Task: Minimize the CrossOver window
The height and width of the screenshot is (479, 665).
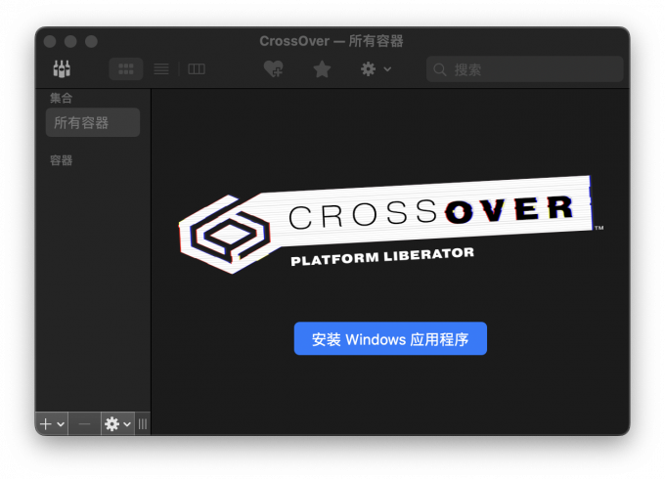Action: 70,41
